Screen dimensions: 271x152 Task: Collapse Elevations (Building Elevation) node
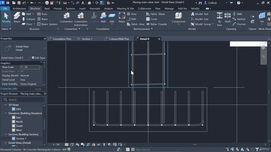tap(6, 113)
